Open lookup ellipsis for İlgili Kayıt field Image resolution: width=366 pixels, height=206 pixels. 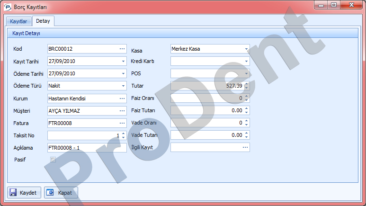245,147
